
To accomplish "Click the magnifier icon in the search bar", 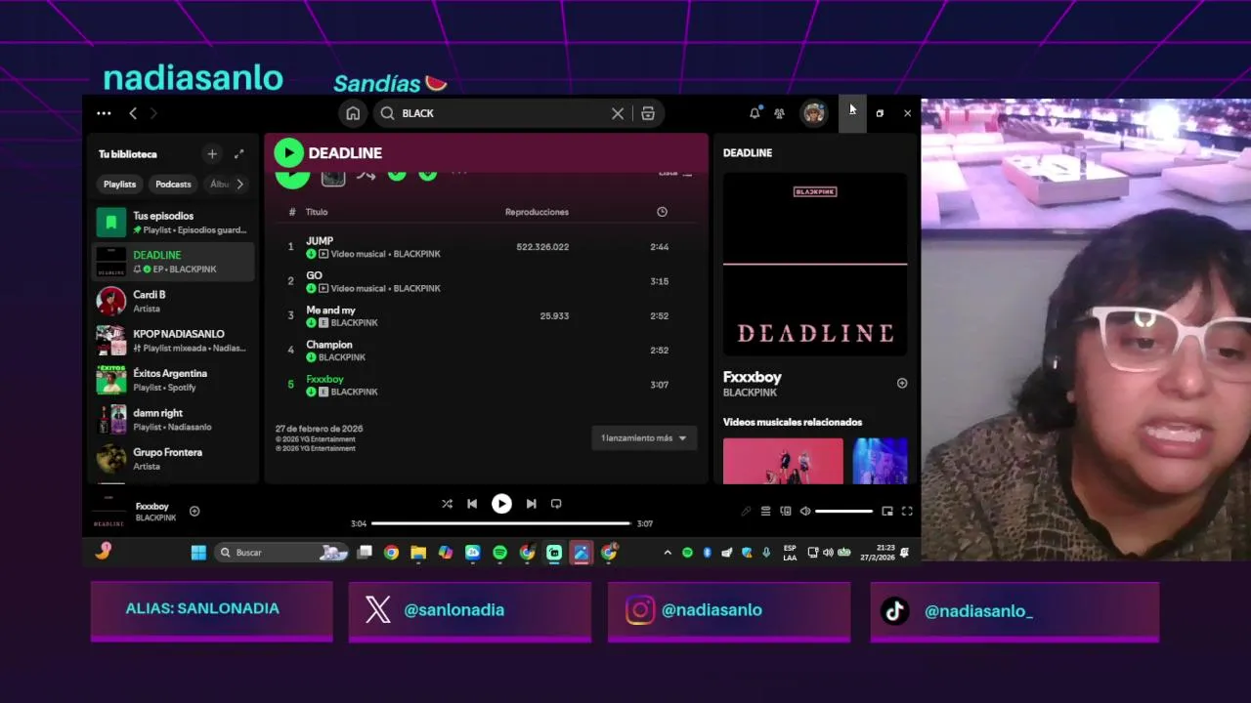I will click(x=388, y=113).
